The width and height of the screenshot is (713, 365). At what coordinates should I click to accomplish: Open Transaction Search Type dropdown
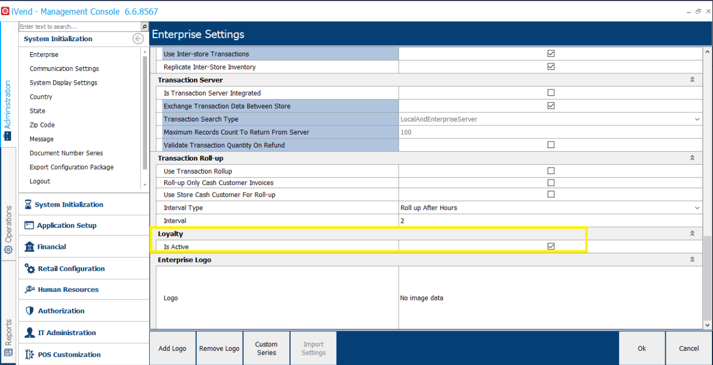(x=697, y=119)
